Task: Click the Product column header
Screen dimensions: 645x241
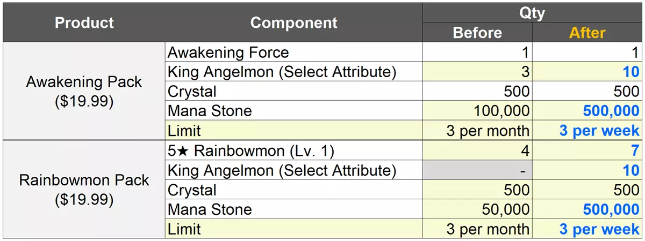Action: (84, 23)
